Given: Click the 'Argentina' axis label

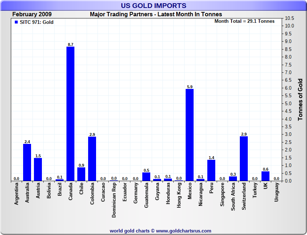Looking at the screenshot, I should tap(16, 194).
